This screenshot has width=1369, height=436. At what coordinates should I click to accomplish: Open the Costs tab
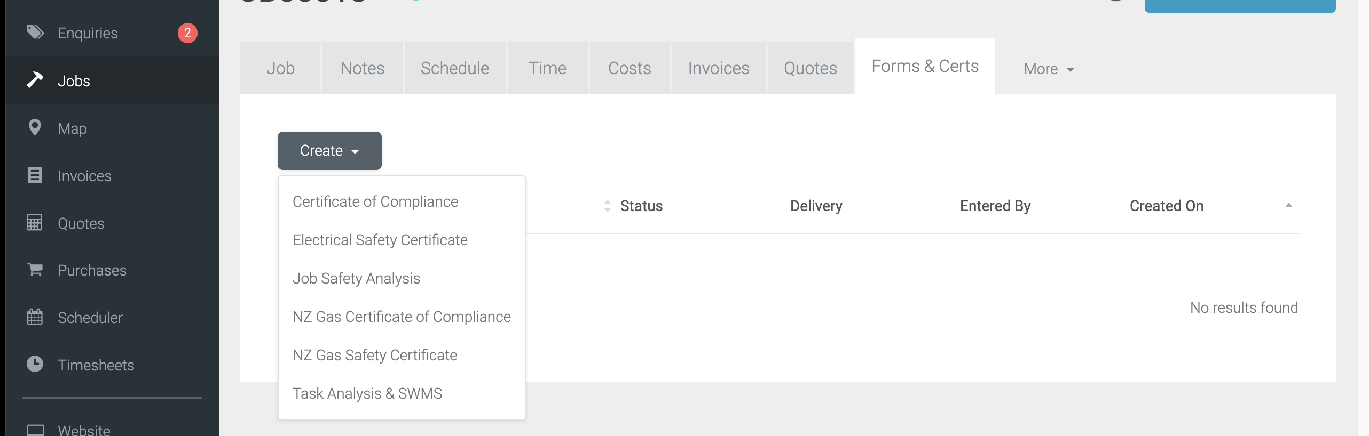coord(630,68)
